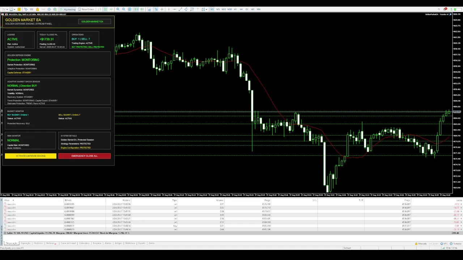Viewport: 463px width, 260px height.
Task: Click the screenshot camera icon
Action: [x=149, y=9]
